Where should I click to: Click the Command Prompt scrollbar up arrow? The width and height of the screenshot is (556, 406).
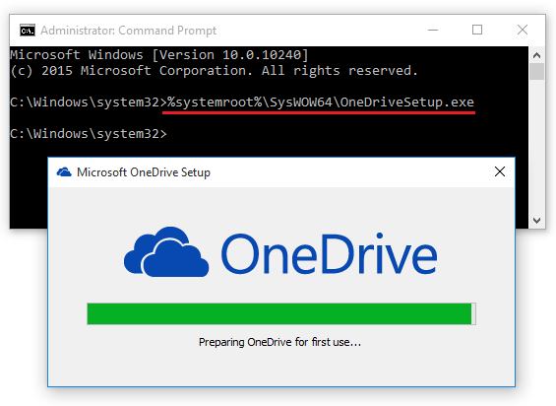536,55
